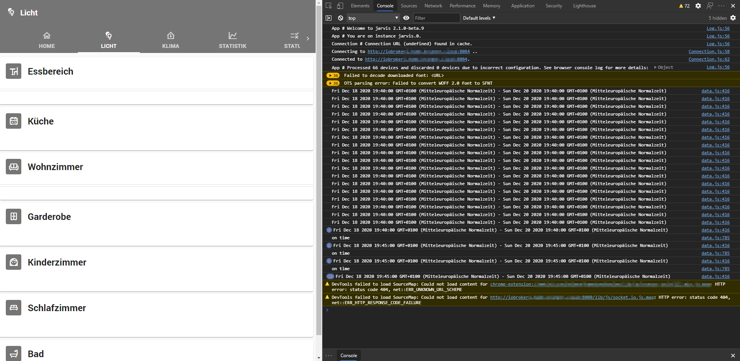Open the Lighthouse panel

click(x=585, y=6)
